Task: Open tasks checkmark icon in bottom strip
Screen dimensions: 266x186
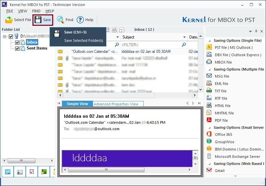Action: point(32,172)
